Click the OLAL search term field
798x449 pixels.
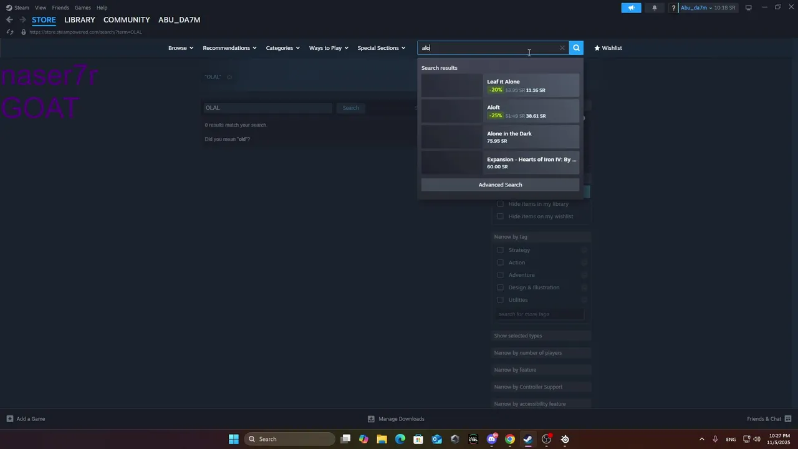click(268, 108)
